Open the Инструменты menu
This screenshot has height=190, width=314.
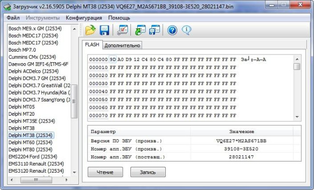tap(43, 18)
